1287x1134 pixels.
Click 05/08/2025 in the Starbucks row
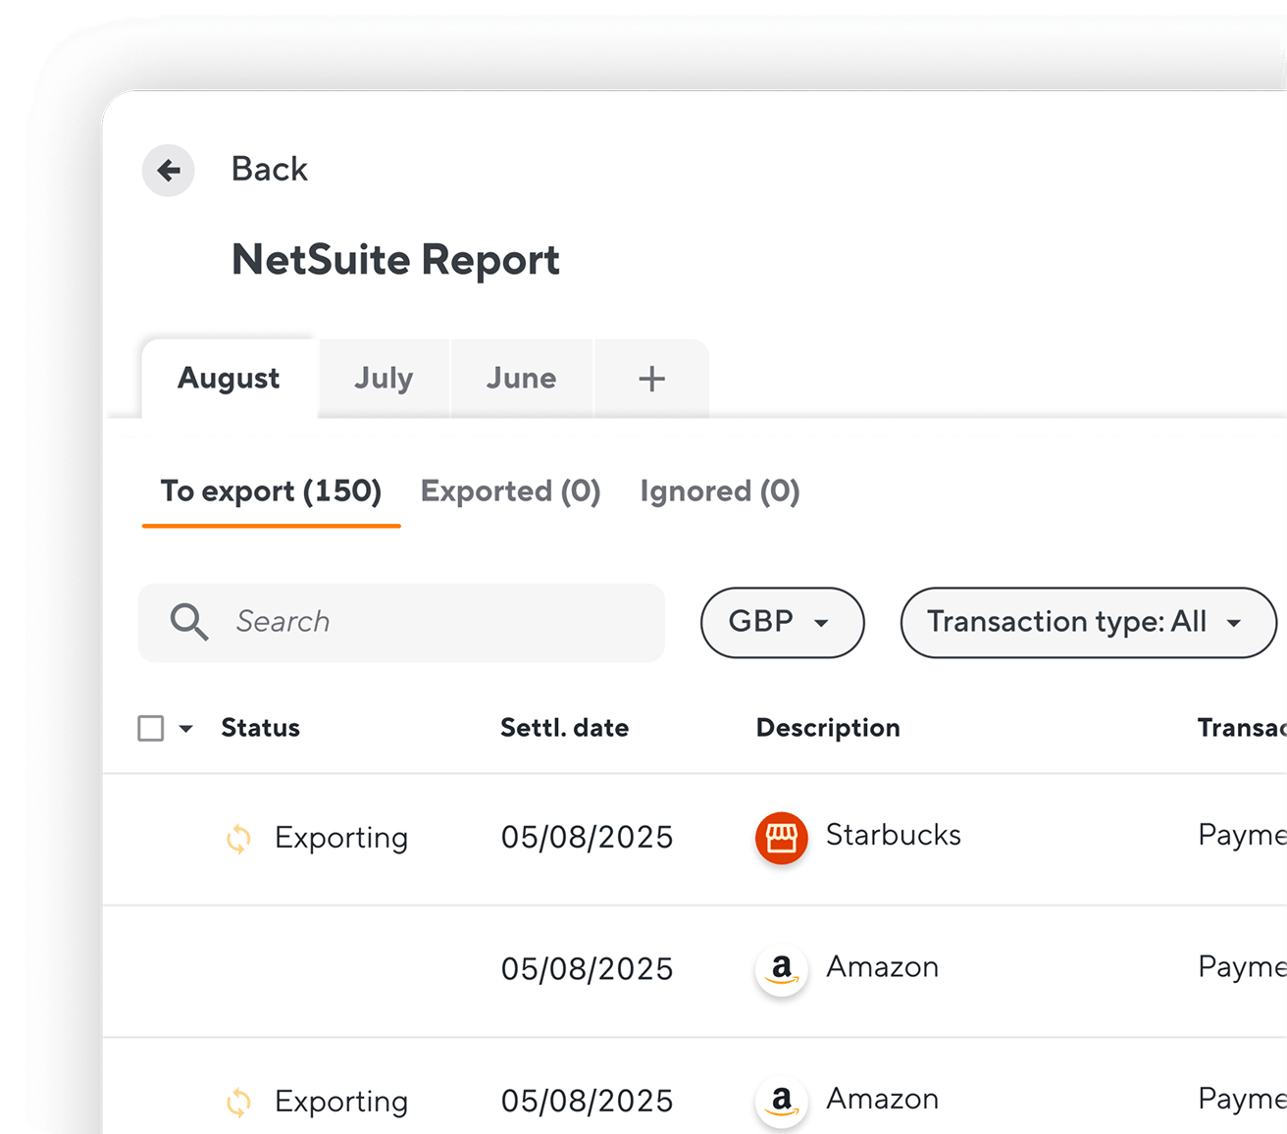[x=587, y=837]
